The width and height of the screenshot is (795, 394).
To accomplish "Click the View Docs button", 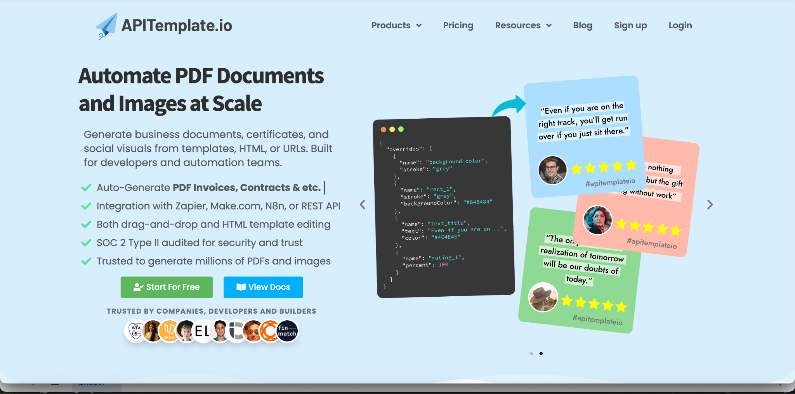I will tap(263, 287).
